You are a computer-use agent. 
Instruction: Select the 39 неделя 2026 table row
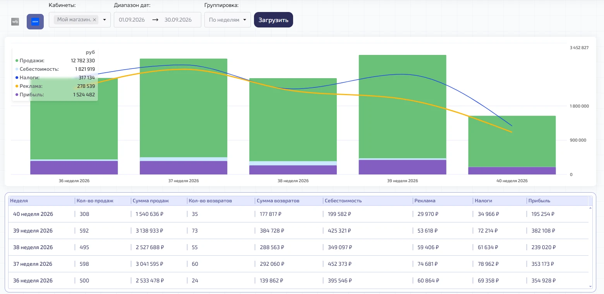[298, 231]
